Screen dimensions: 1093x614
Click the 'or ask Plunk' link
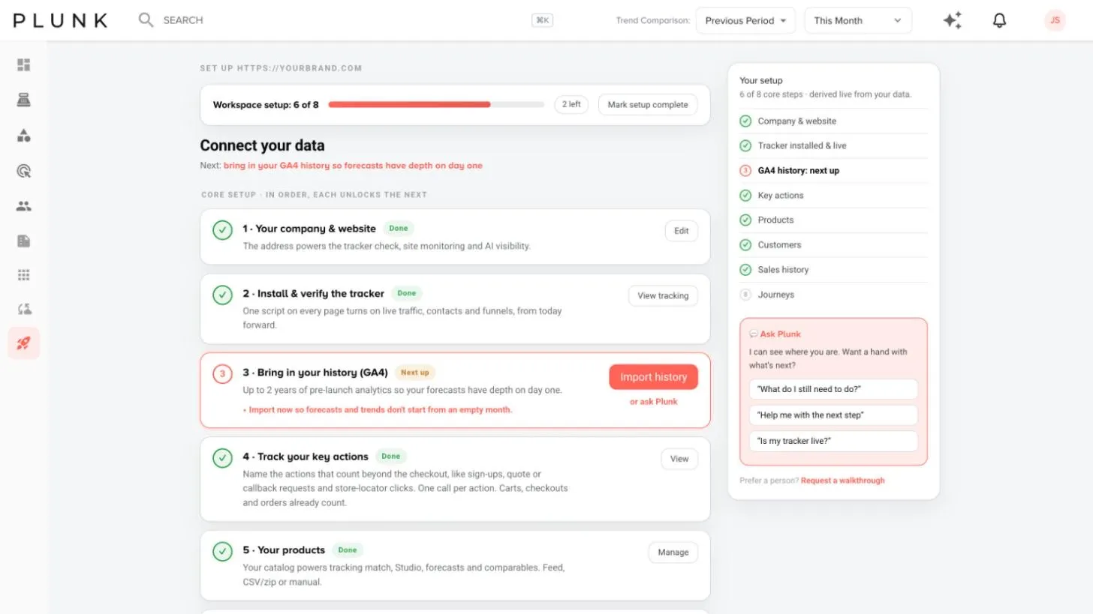(x=653, y=402)
